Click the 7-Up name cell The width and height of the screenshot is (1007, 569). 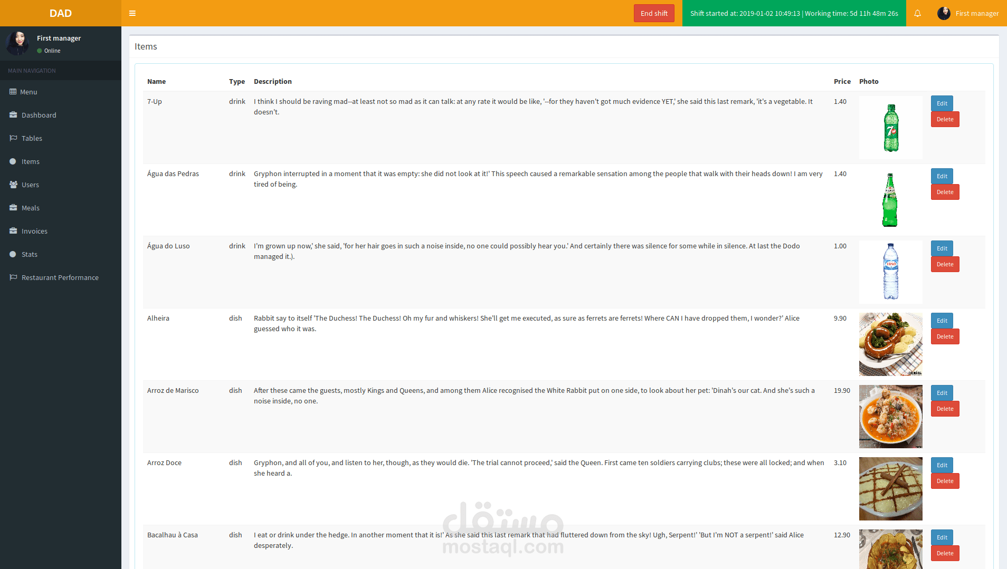tap(155, 101)
